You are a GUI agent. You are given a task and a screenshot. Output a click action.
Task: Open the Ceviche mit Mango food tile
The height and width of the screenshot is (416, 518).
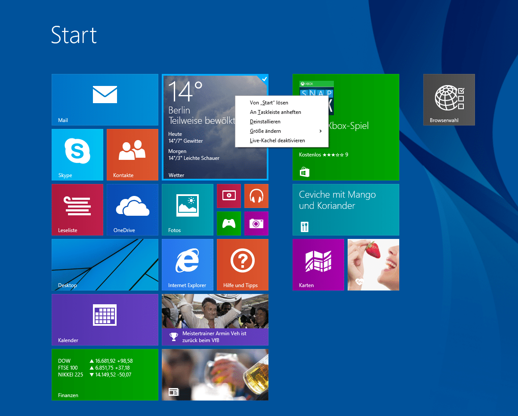(x=346, y=210)
